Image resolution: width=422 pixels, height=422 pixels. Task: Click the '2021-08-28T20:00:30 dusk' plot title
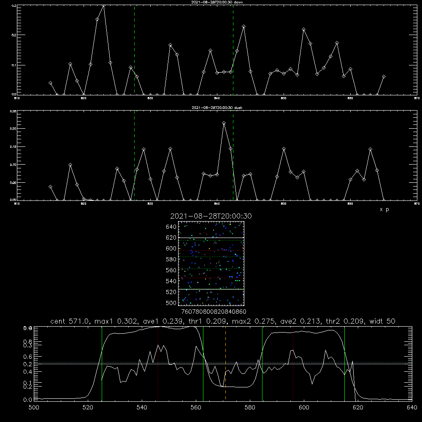[x=217, y=108]
